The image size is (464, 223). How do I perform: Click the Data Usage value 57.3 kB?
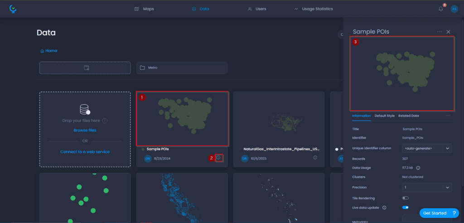point(408,168)
